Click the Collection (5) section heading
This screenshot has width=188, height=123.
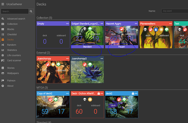[x=44, y=18]
